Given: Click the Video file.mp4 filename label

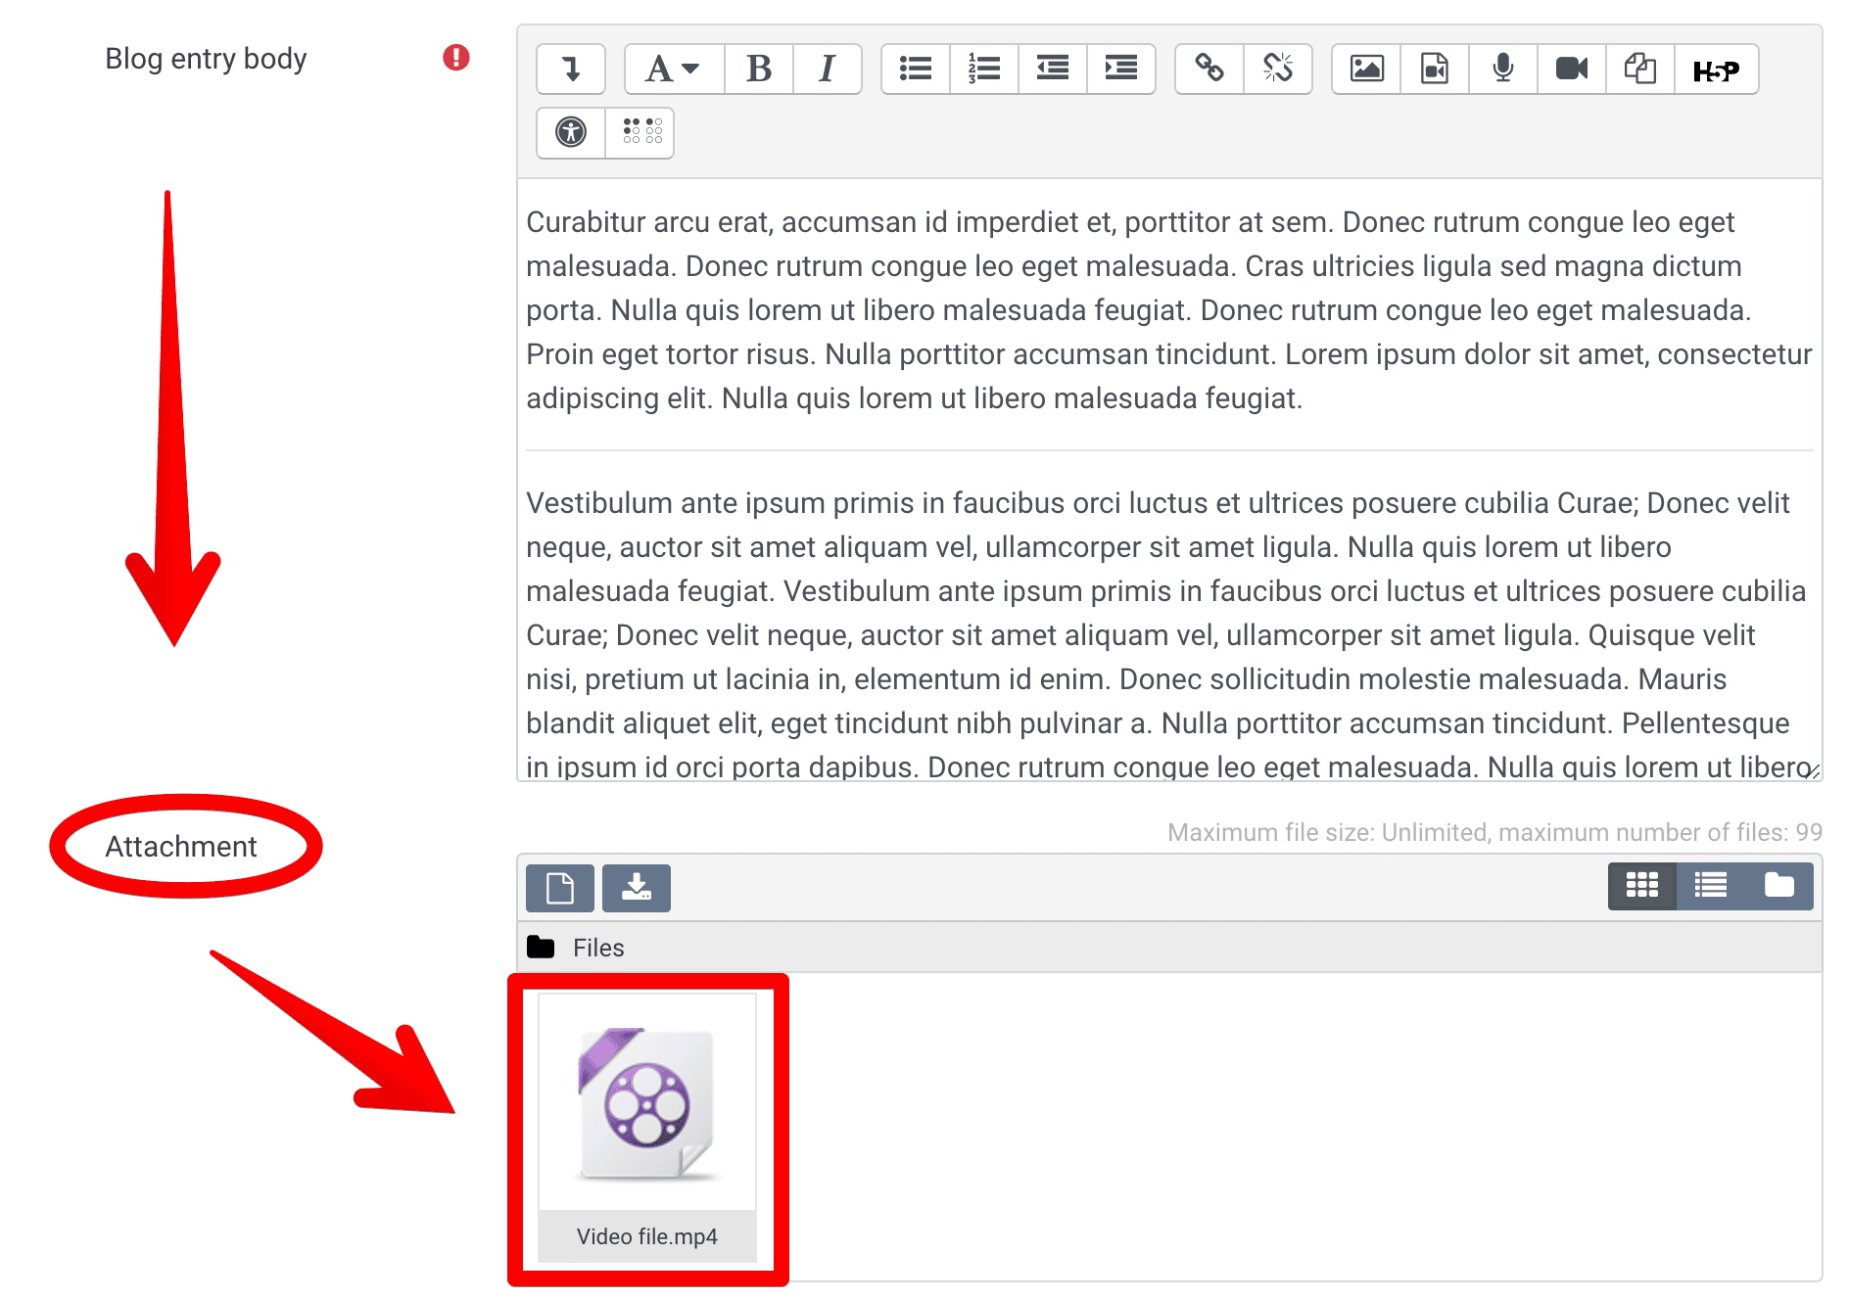Looking at the screenshot, I should coord(647,1236).
